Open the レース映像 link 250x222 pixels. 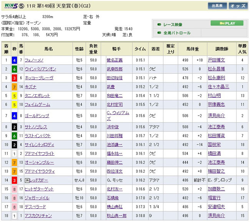(174, 24)
